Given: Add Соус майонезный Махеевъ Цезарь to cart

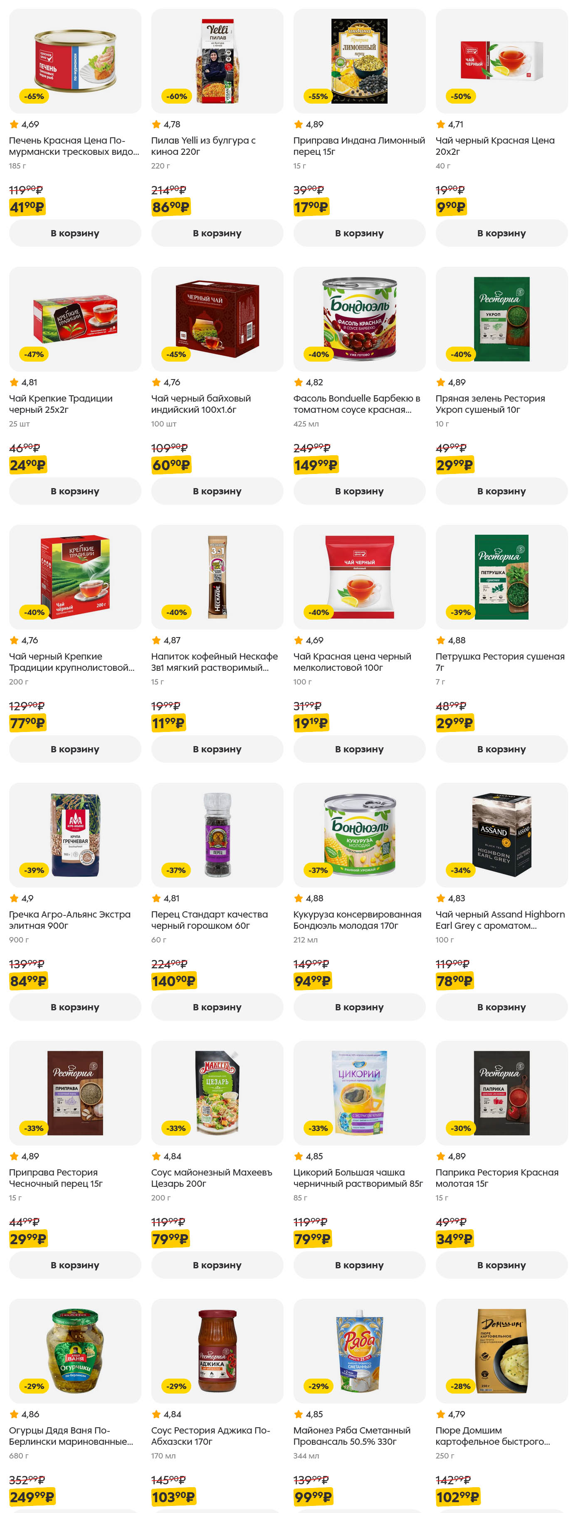Looking at the screenshot, I should click(217, 1265).
